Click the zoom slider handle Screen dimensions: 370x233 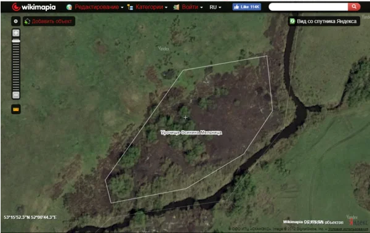click(16, 41)
